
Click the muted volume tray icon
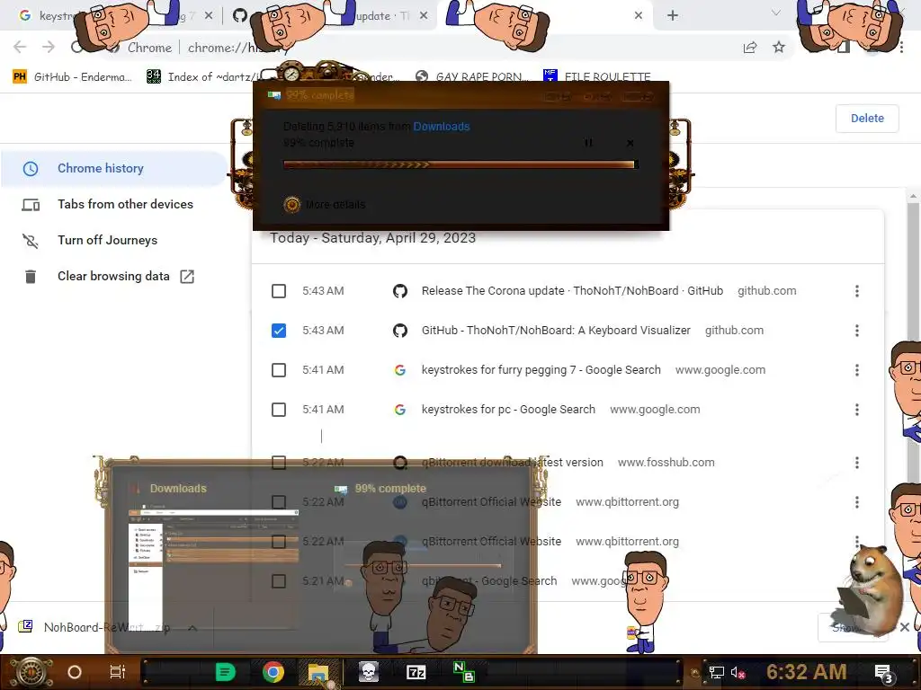tap(738, 672)
